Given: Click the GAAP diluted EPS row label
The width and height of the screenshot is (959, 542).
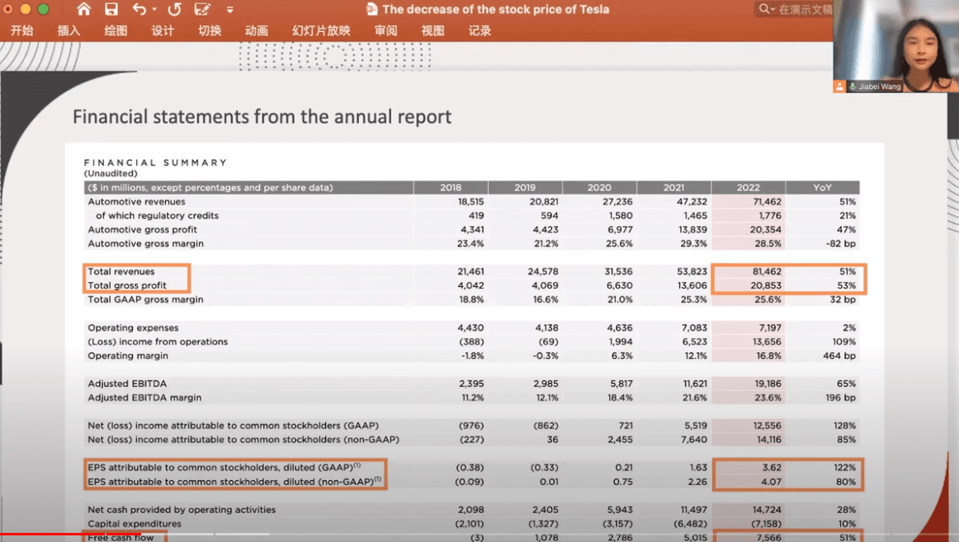Looking at the screenshot, I should [224, 468].
